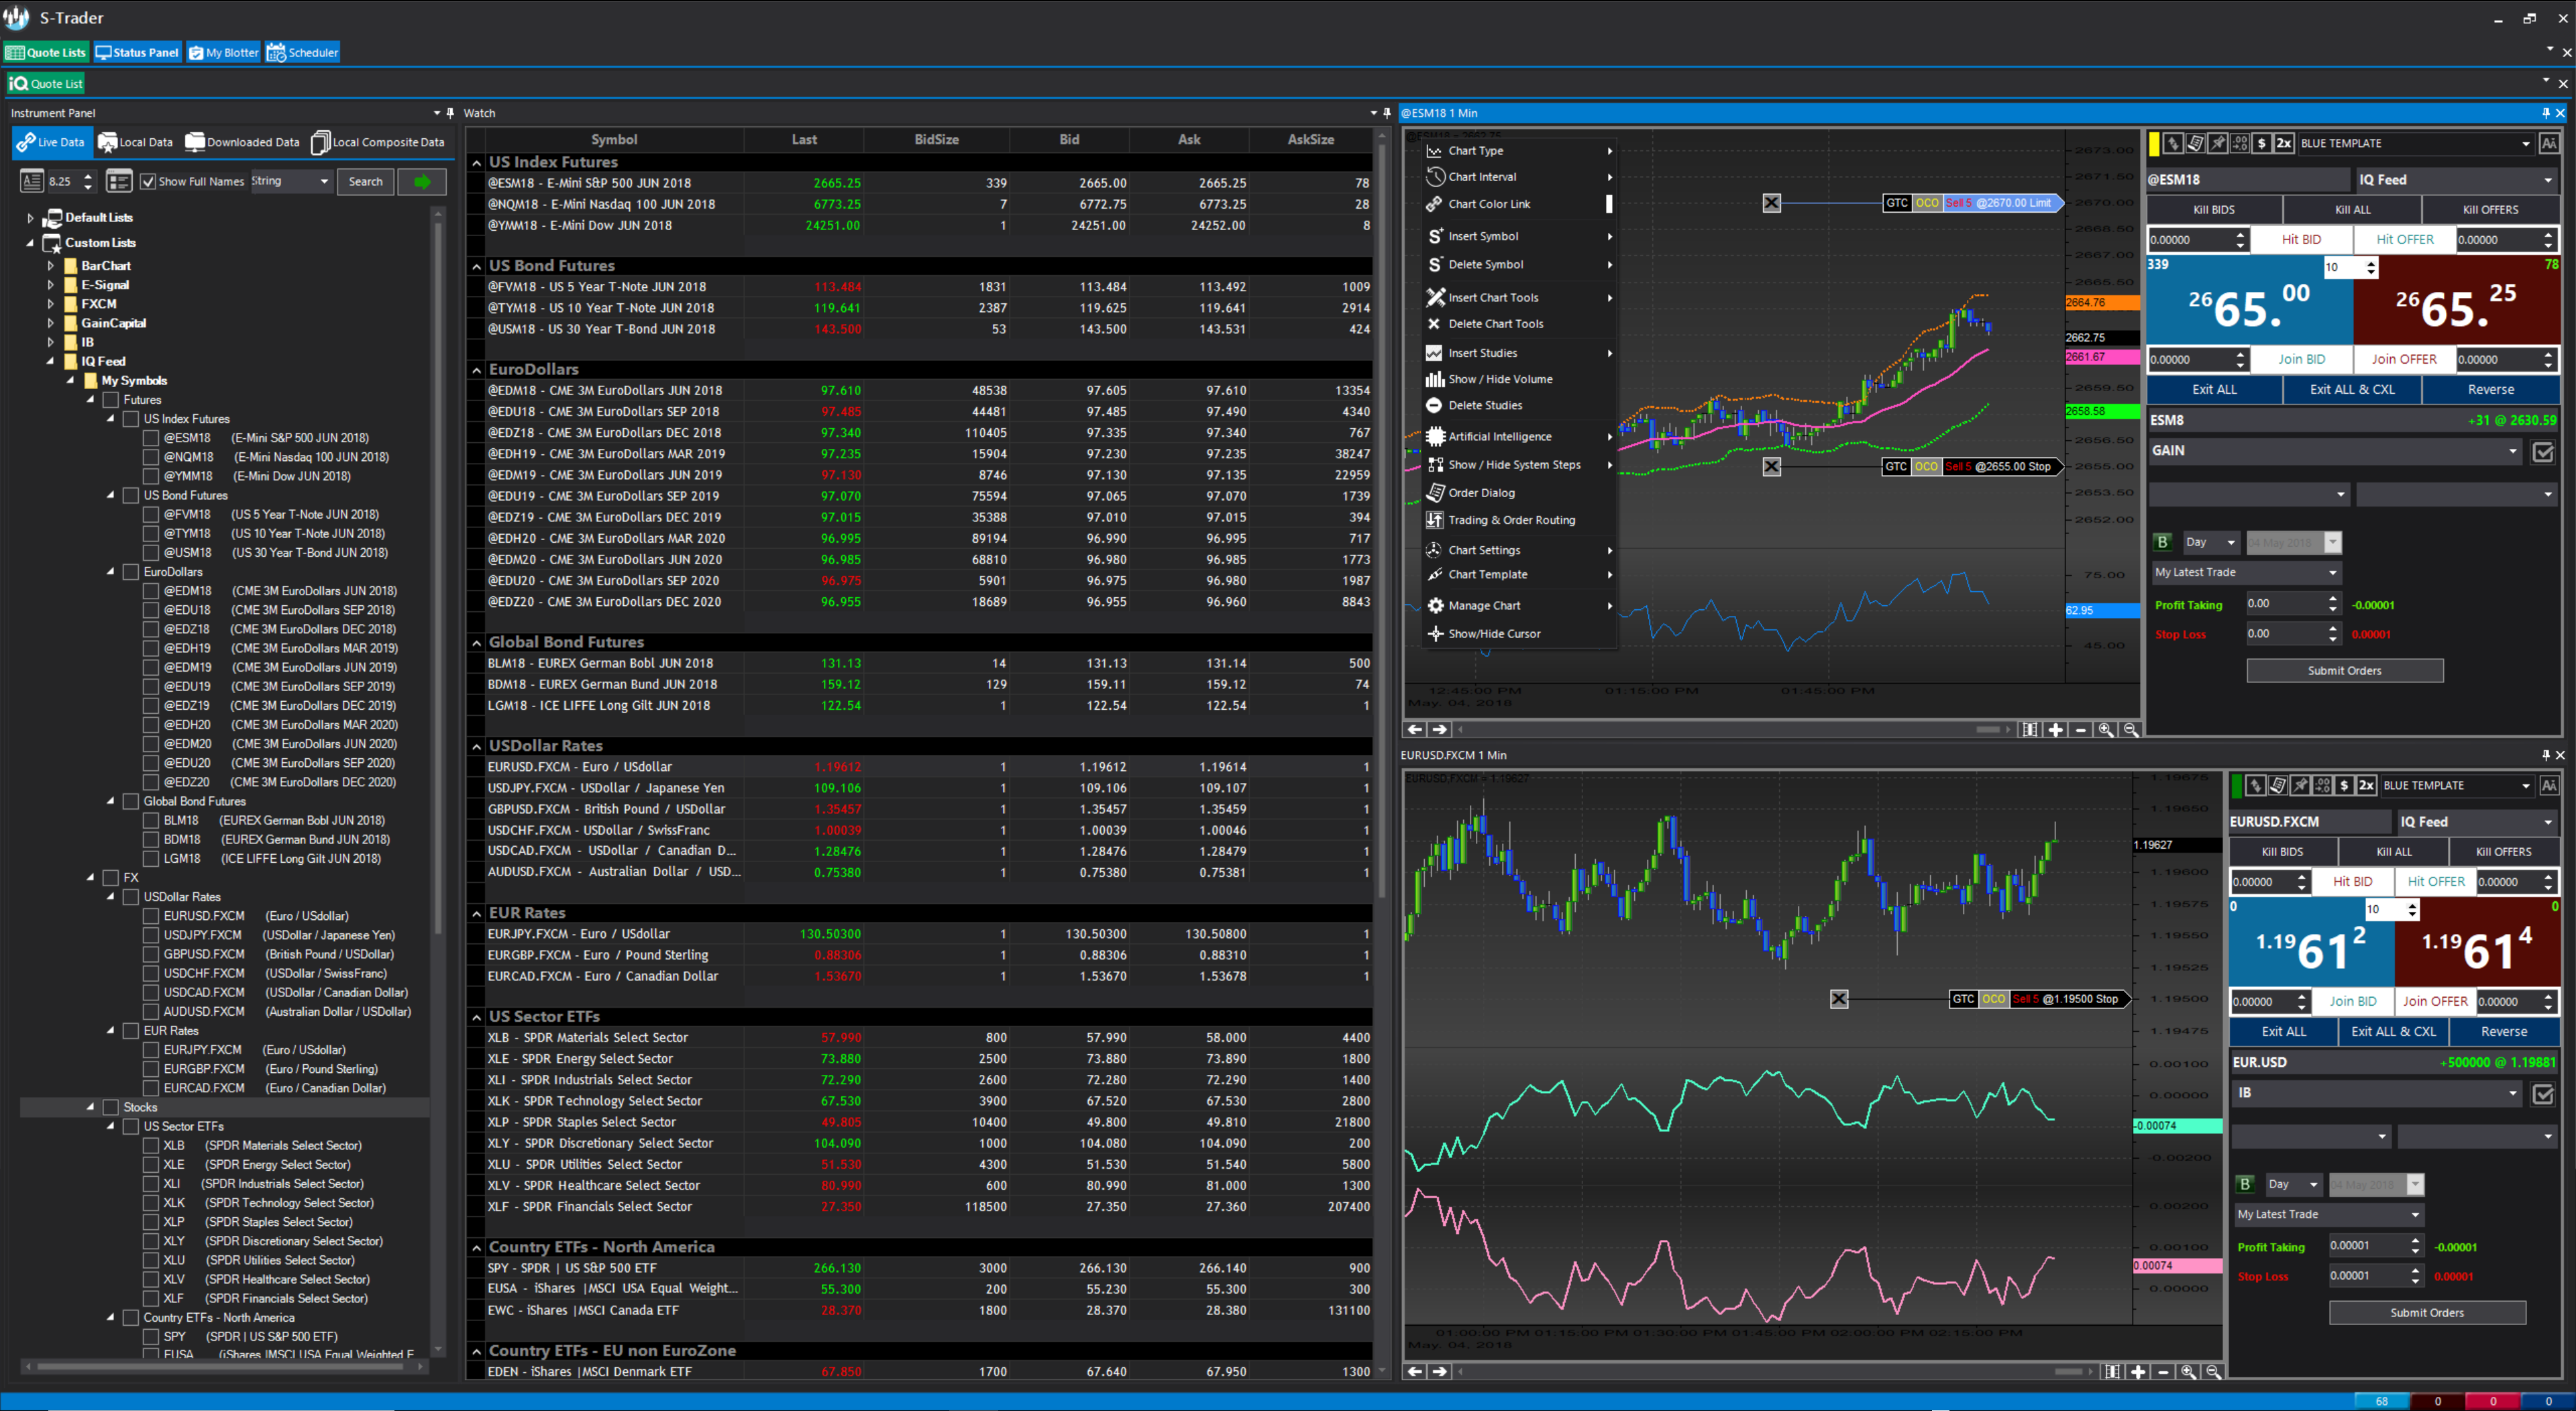Screen dimensions: 2576x1411
Task: Check the EURUSD.FXCM checkbox in tree
Action: [x=151, y=916]
